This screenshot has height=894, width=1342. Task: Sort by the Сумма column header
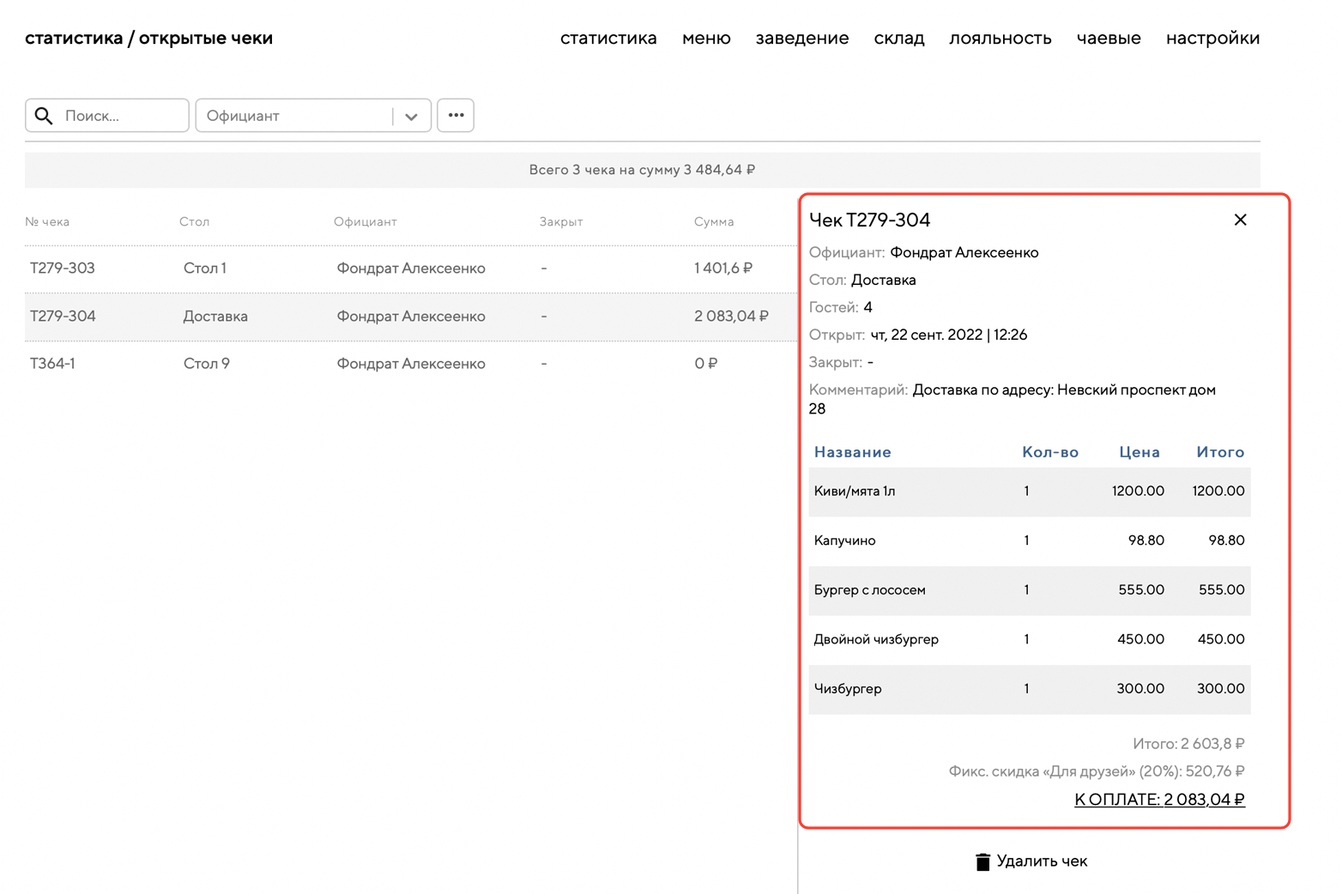tap(713, 222)
